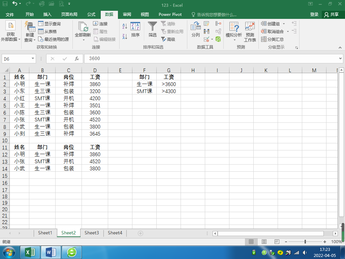Click zoom in plus button

325,242
